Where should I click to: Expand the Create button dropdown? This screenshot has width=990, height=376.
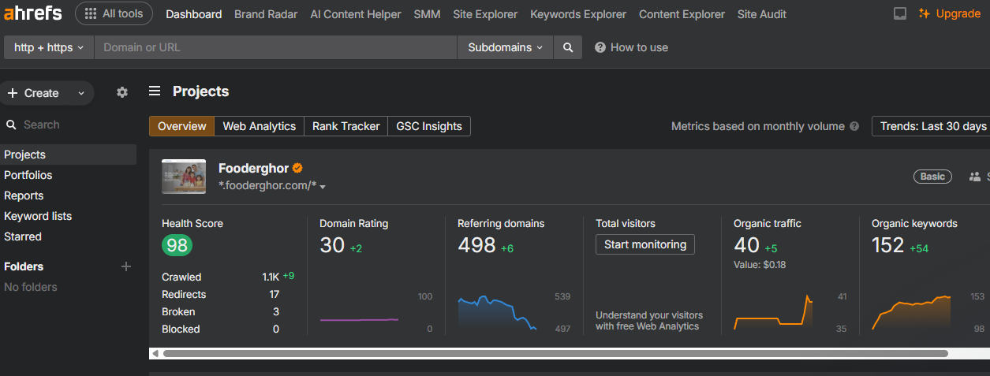tap(80, 93)
